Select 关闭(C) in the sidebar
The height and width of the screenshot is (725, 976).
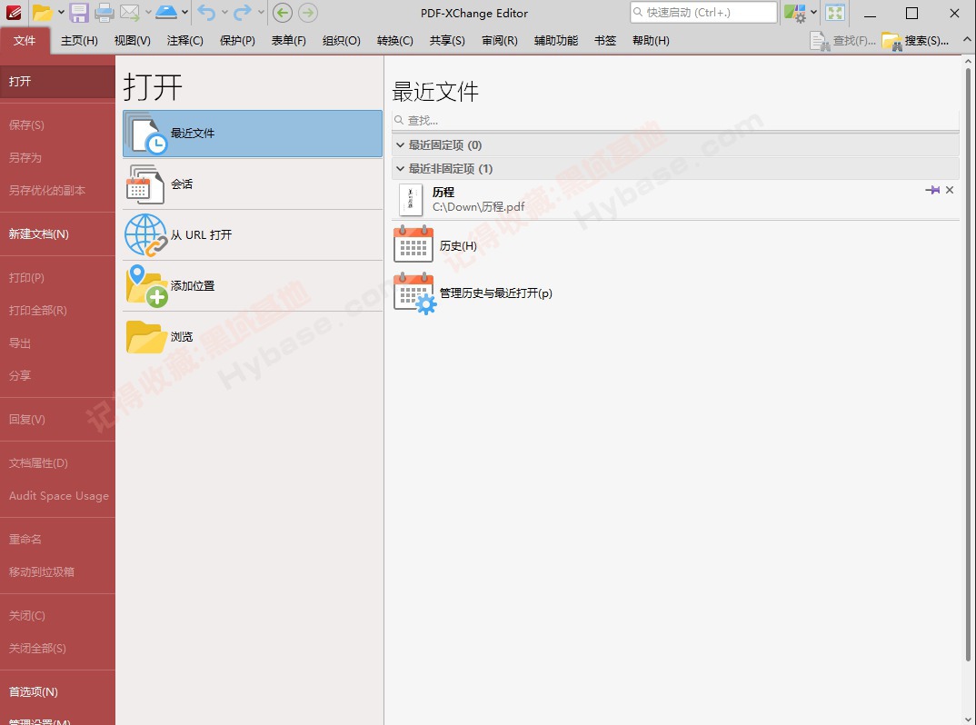point(57,615)
